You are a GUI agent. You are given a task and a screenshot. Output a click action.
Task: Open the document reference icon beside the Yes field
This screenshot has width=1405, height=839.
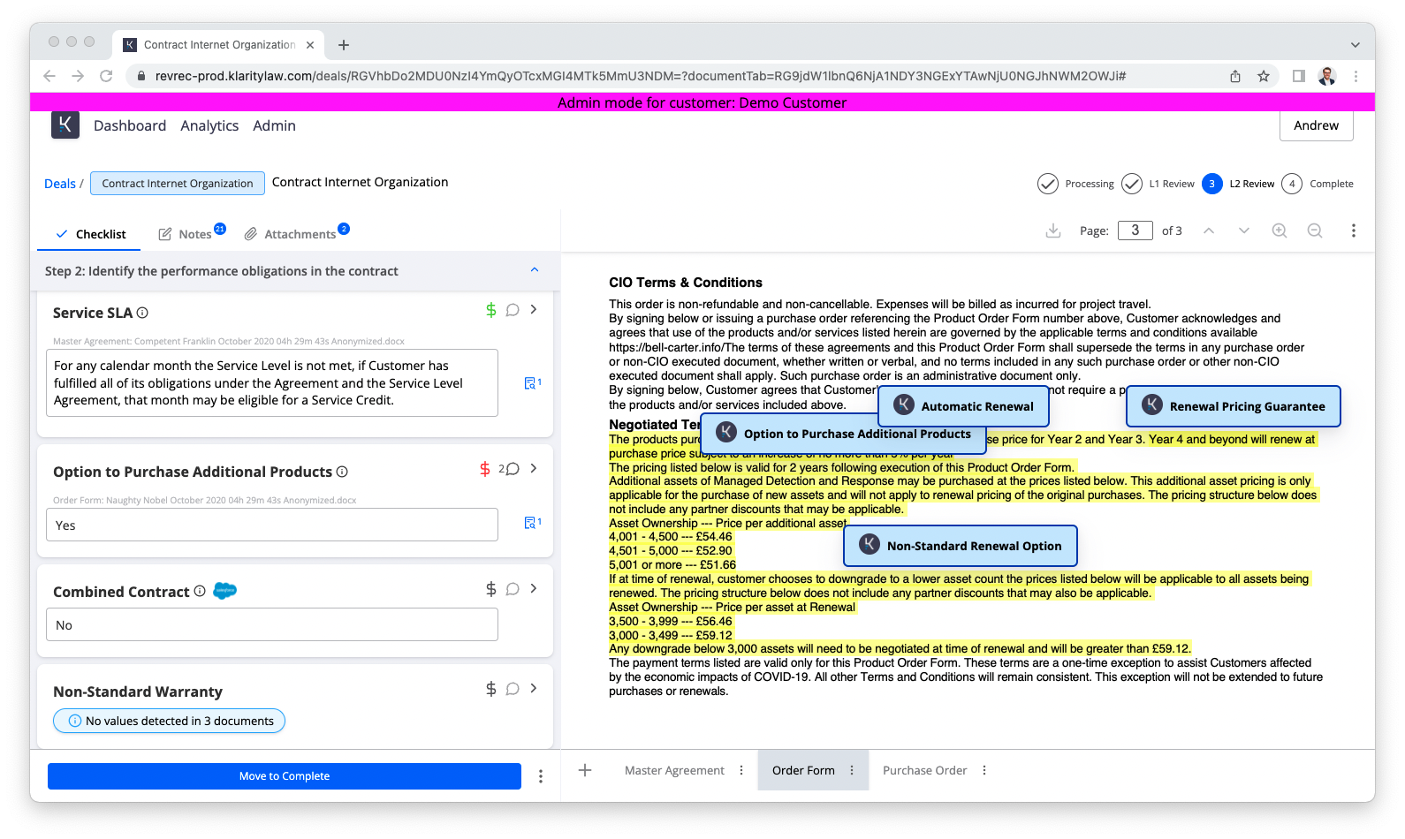(x=532, y=523)
